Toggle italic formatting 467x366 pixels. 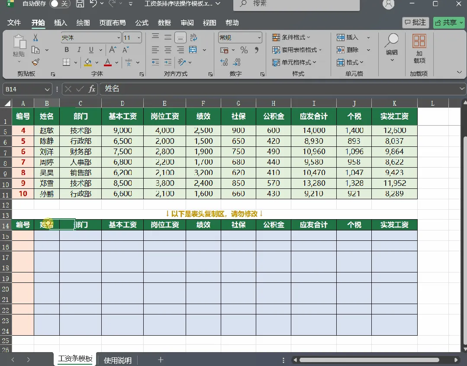pyautogui.click(x=79, y=50)
